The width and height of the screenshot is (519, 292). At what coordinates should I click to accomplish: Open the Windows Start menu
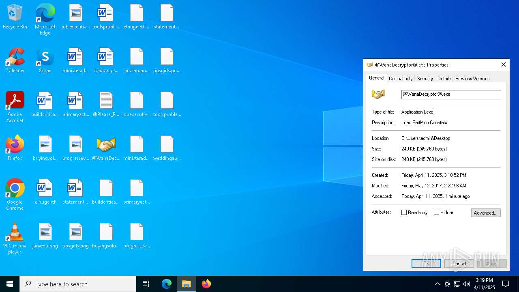10,284
